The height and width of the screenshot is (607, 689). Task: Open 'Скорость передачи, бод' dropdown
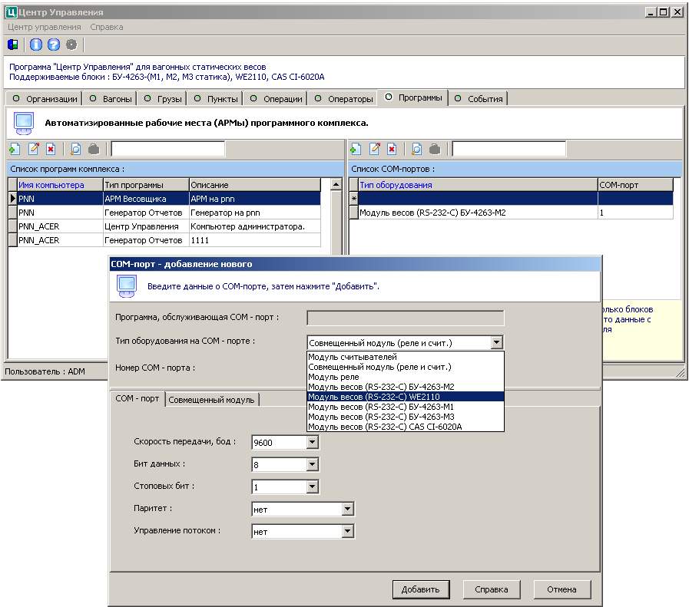[x=312, y=442]
